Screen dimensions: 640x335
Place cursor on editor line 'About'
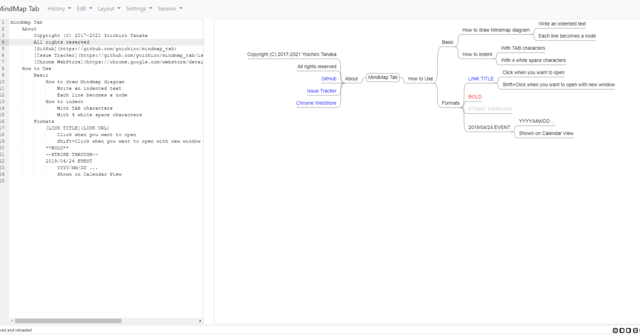tap(29, 29)
